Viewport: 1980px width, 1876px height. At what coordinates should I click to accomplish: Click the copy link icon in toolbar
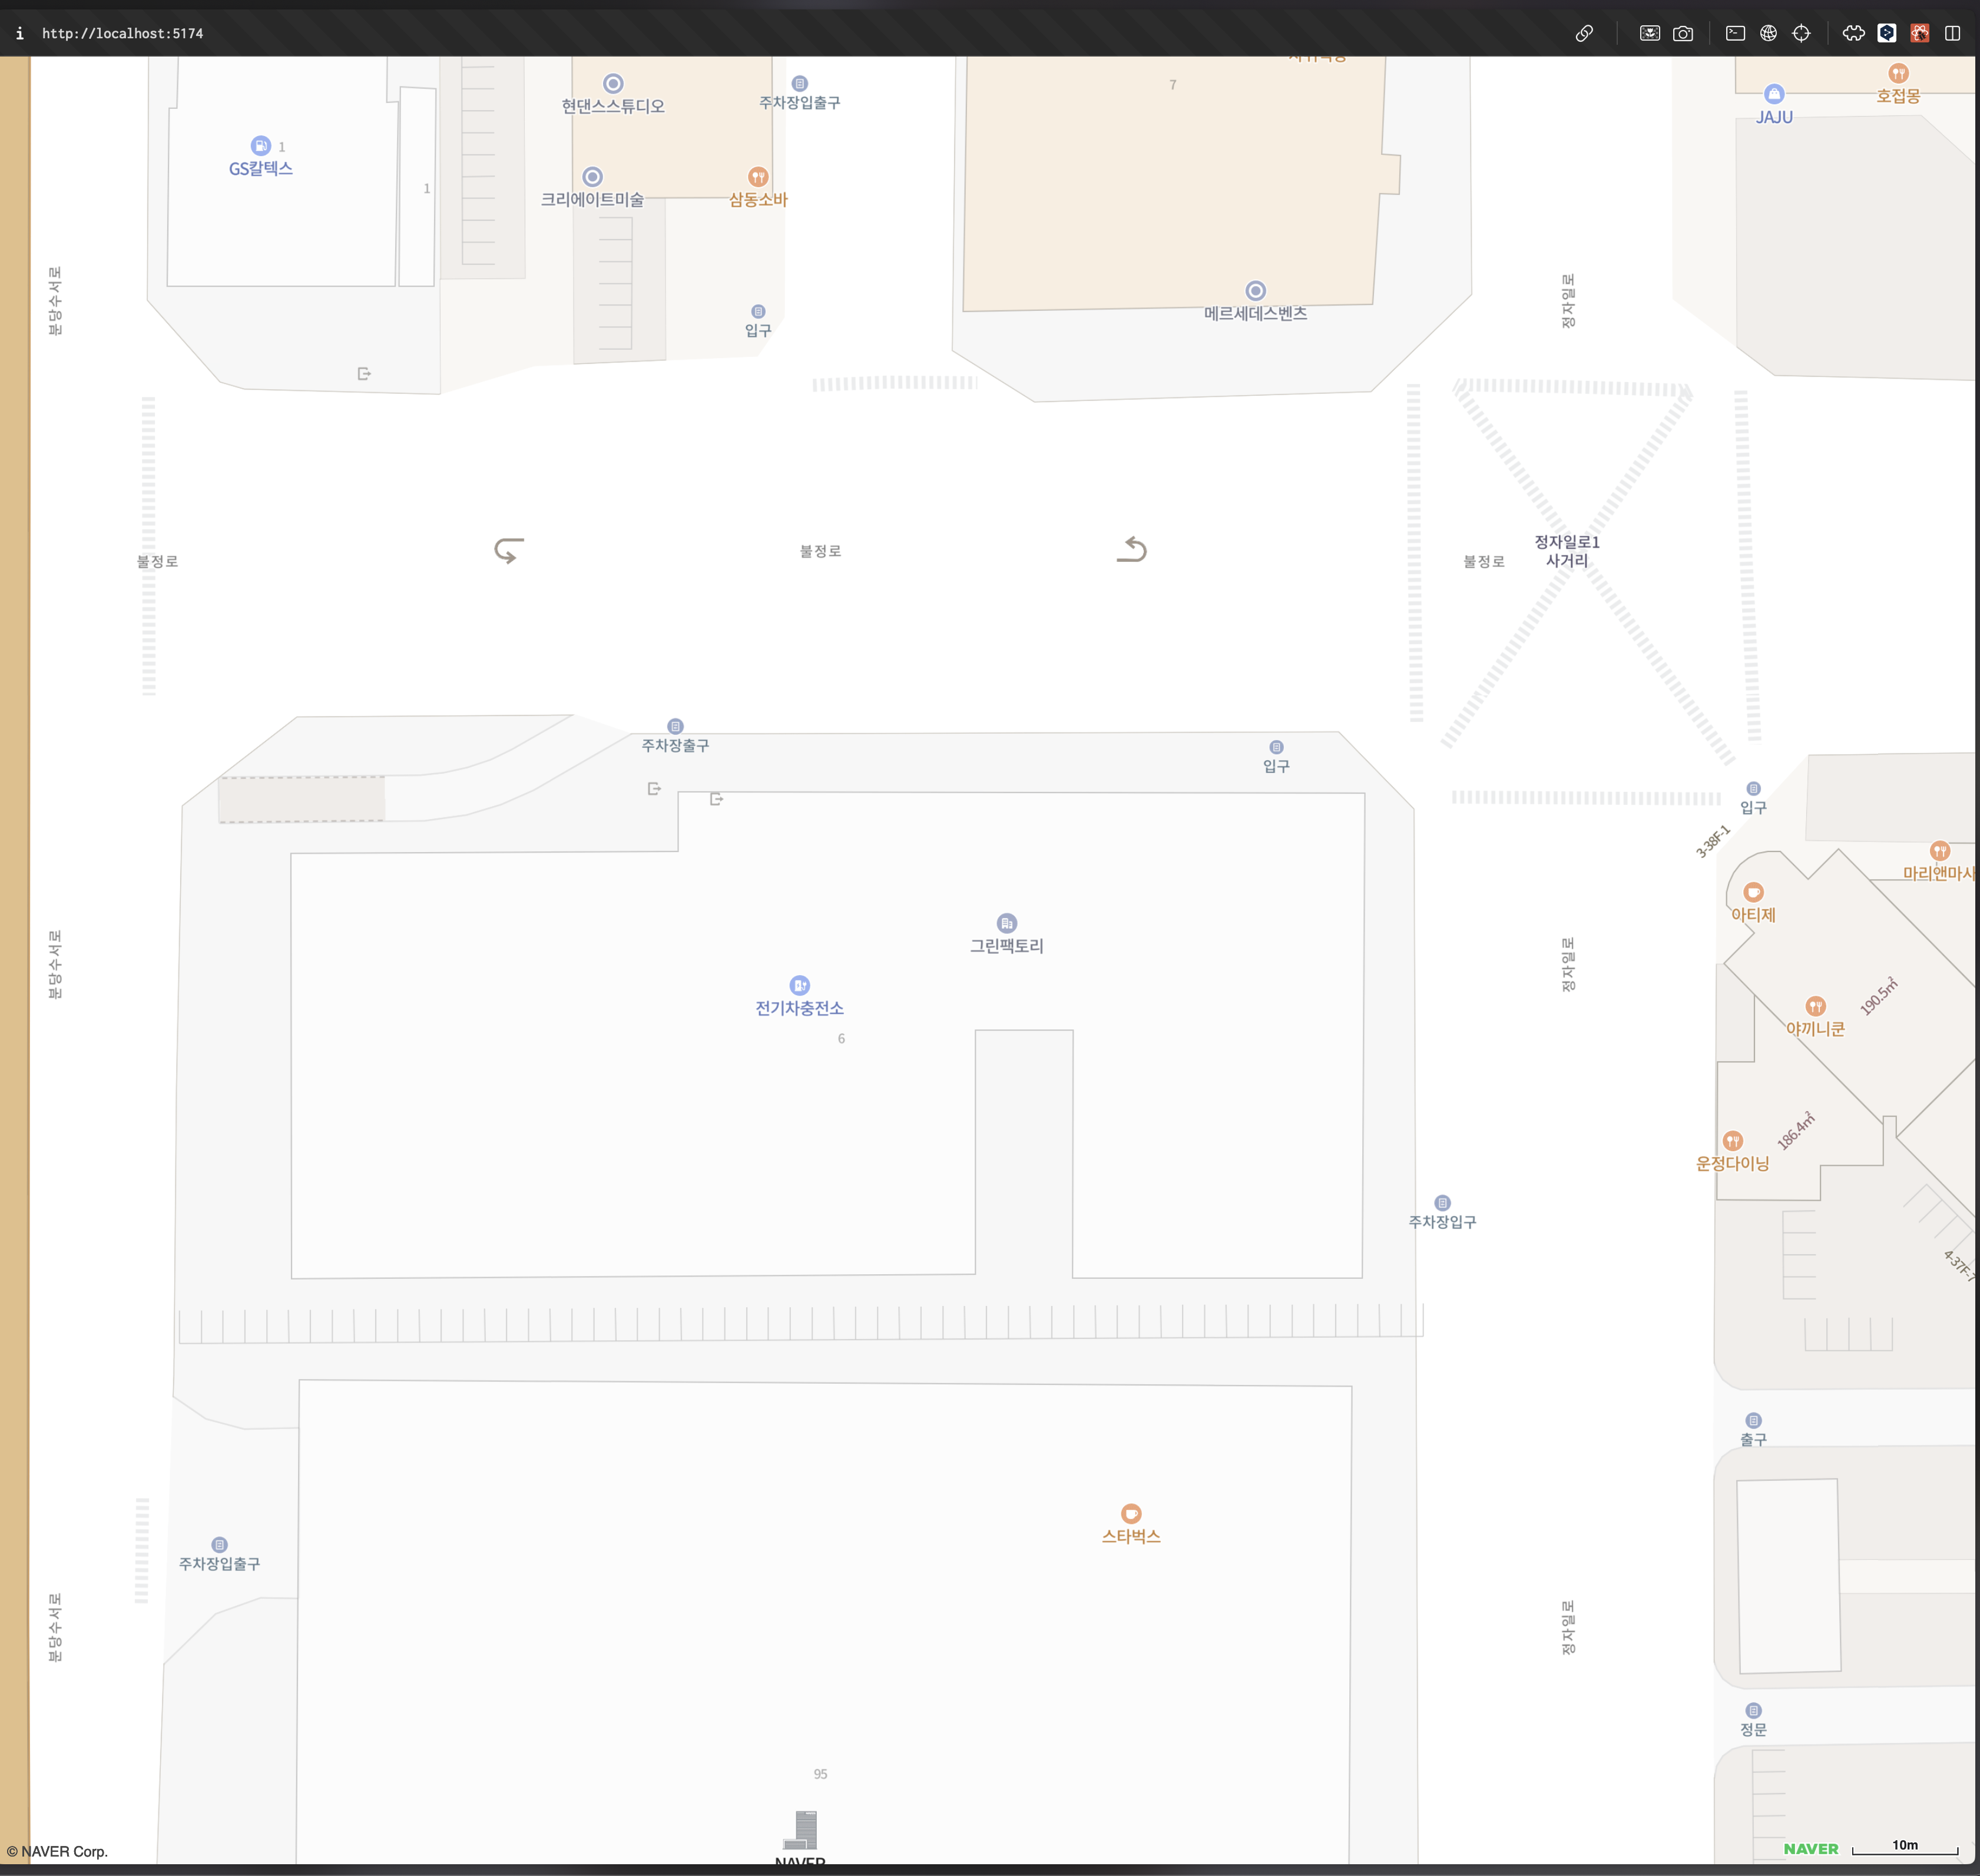coord(1584,33)
